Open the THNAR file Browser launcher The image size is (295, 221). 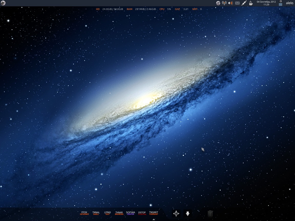click(x=119, y=213)
